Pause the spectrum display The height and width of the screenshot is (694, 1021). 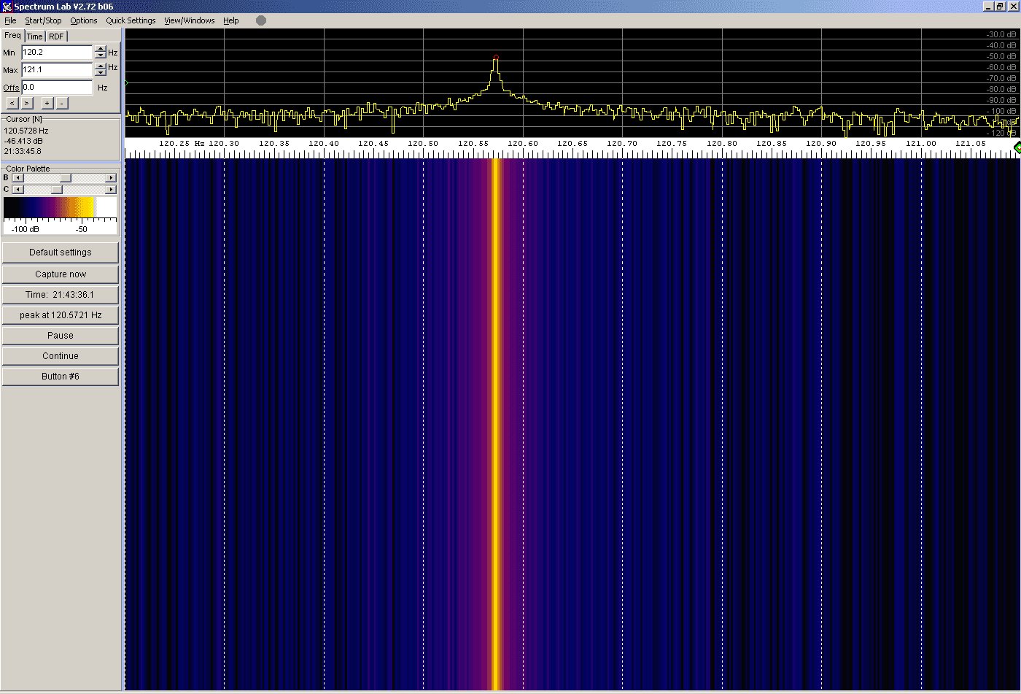[61, 336]
